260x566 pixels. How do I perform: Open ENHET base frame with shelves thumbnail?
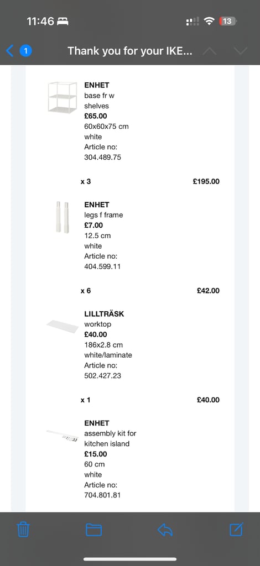[63, 97]
